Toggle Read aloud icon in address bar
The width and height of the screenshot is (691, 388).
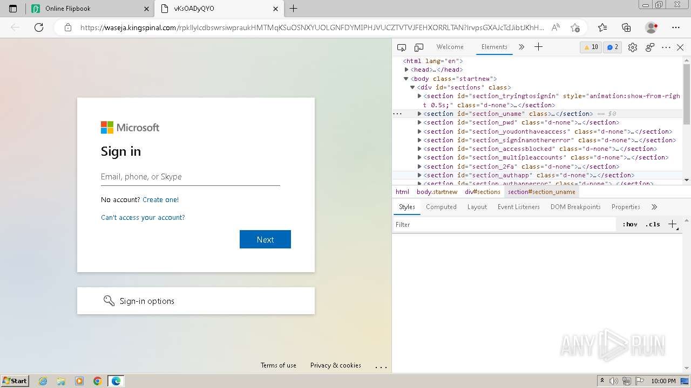[x=555, y=27]
